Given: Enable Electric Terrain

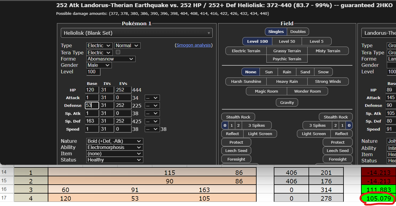Looking at the screenshot, I should click(x=246, y=51).
